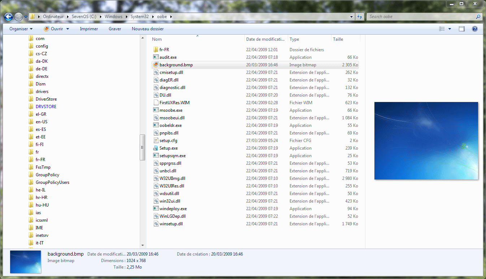Open the address bar history dropdown
This screenshot has height=279, width=486.
pos(352,17)
